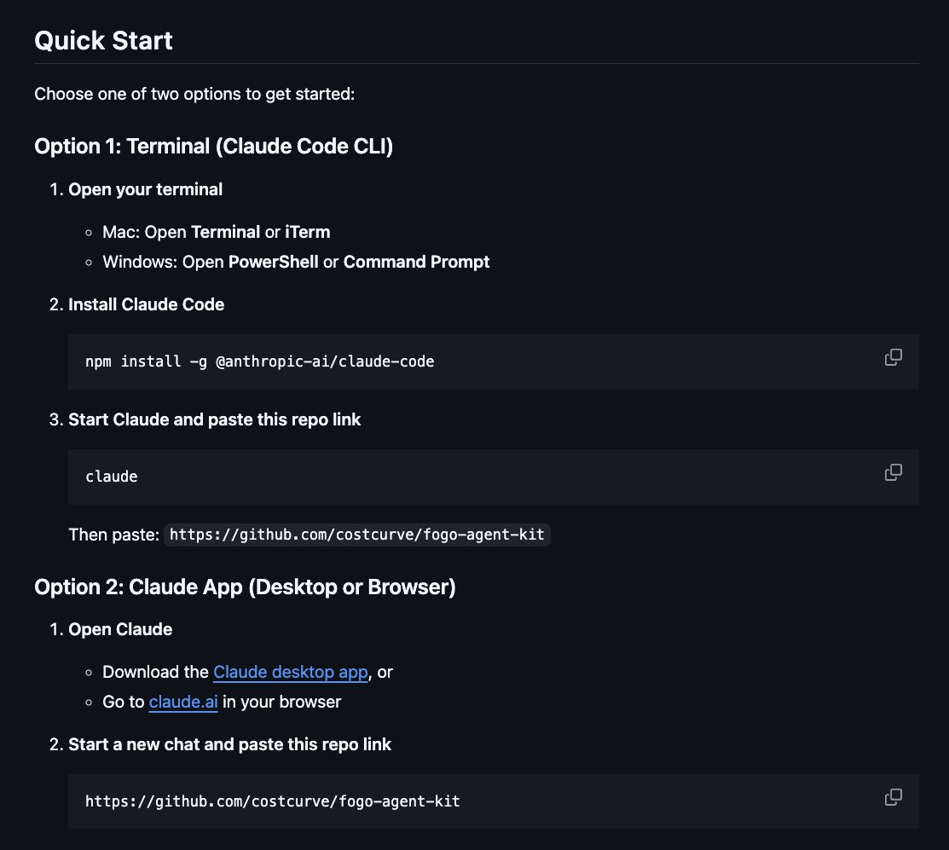949x850 pixels.
Task: Copy the fogo-agent-kit repo URL block
Action: pos(894,797)
